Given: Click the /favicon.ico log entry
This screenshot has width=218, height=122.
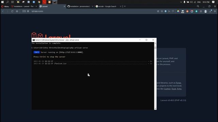Looking at the screenshot, I should pos(60,64).
